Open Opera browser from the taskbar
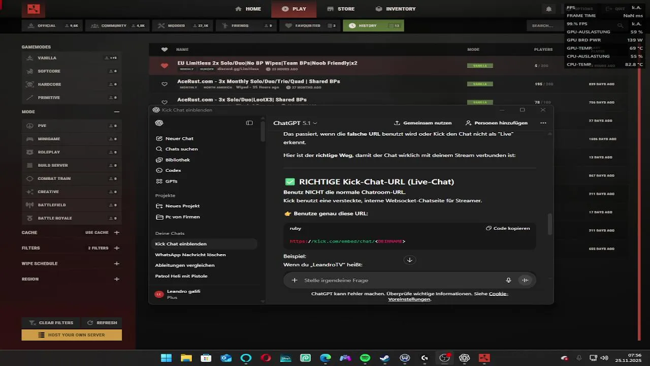 pos(266,358)
